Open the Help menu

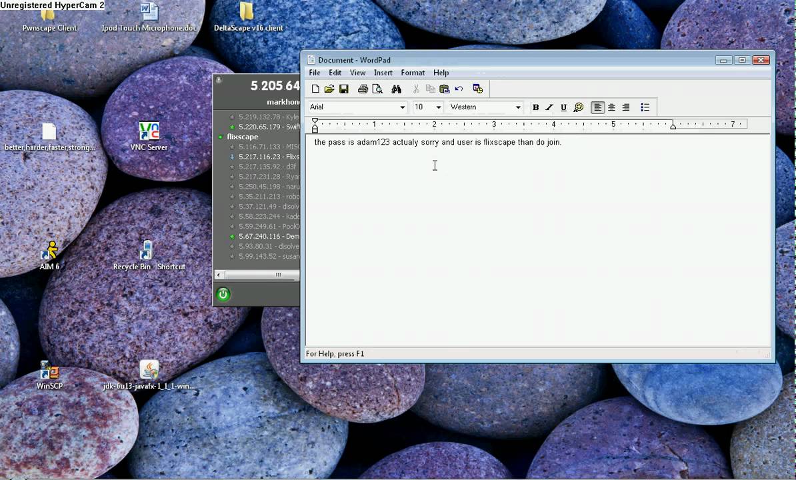[x=441, y=73]
